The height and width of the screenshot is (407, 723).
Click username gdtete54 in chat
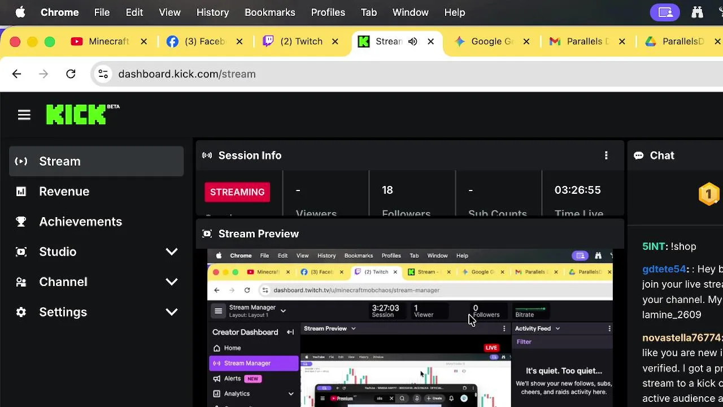[x=664, y=269]
